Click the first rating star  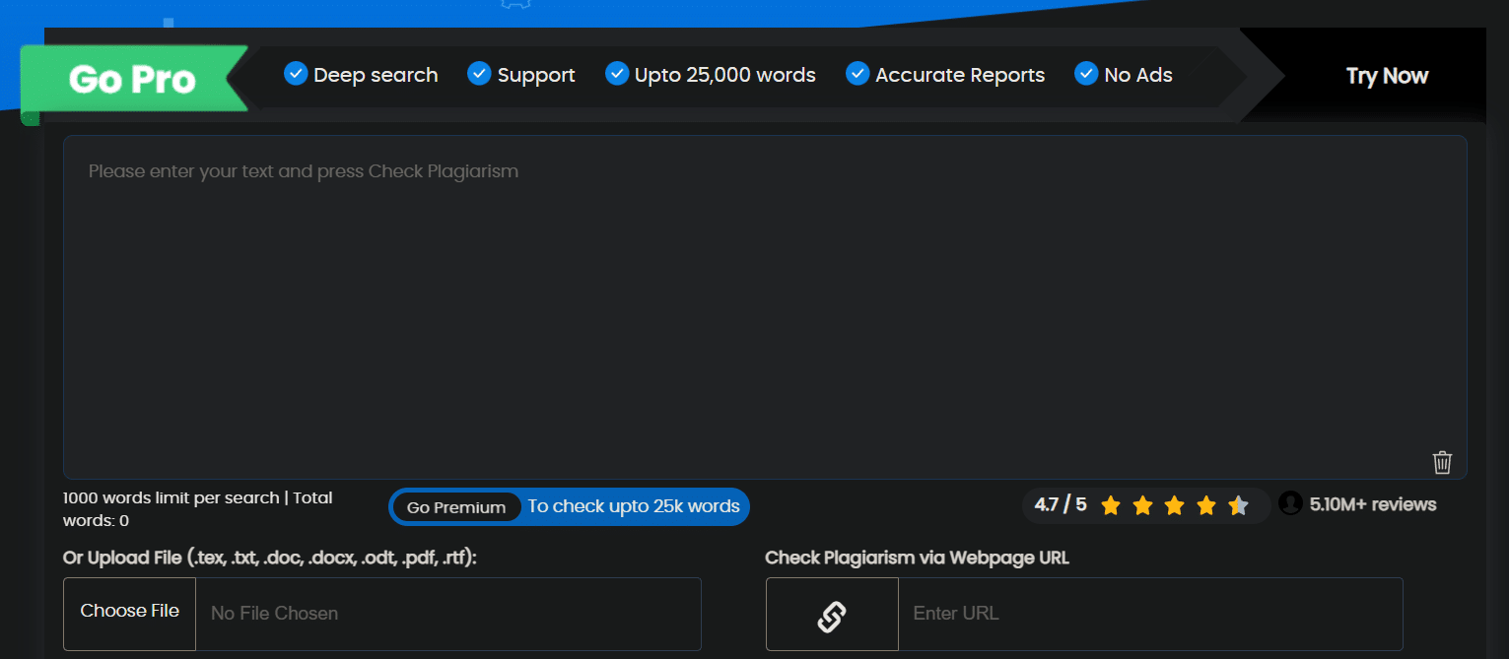pyautogui.click(x=1111, y=506)
